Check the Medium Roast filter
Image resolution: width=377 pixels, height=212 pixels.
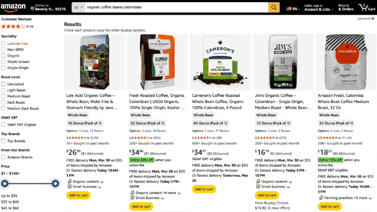[x=3, y=96]
